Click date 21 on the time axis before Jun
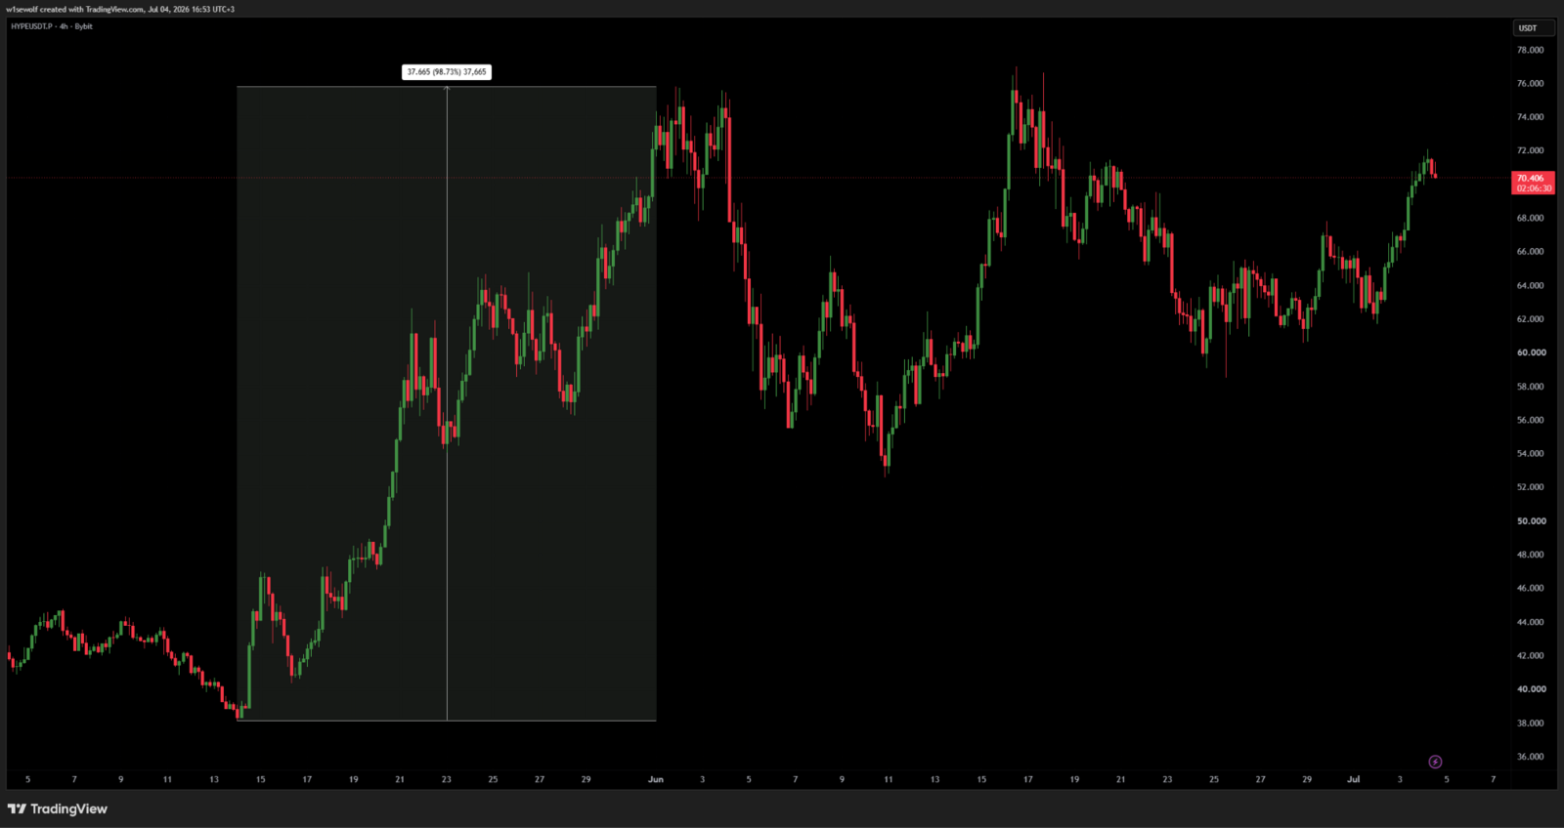Image resolution: width=1564 pixels, height=828 pixels. (x=400, y=779)
